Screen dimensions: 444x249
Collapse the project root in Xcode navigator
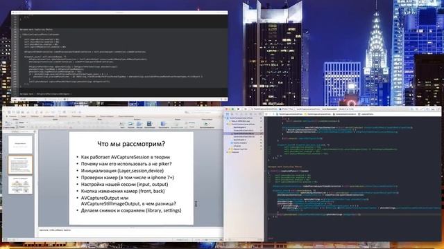[x=225, y=118]
